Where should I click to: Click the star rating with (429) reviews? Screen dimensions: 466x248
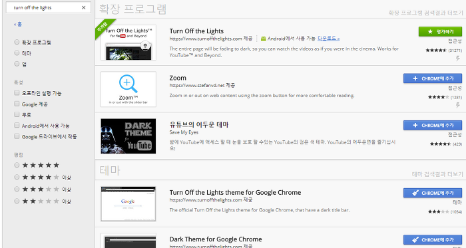click(441, 144)
